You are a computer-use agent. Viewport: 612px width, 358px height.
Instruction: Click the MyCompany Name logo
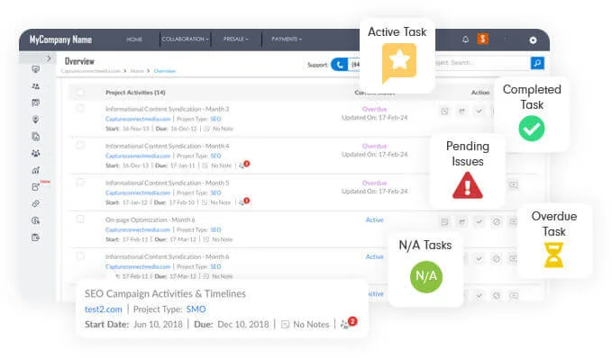tap(60, 40)
